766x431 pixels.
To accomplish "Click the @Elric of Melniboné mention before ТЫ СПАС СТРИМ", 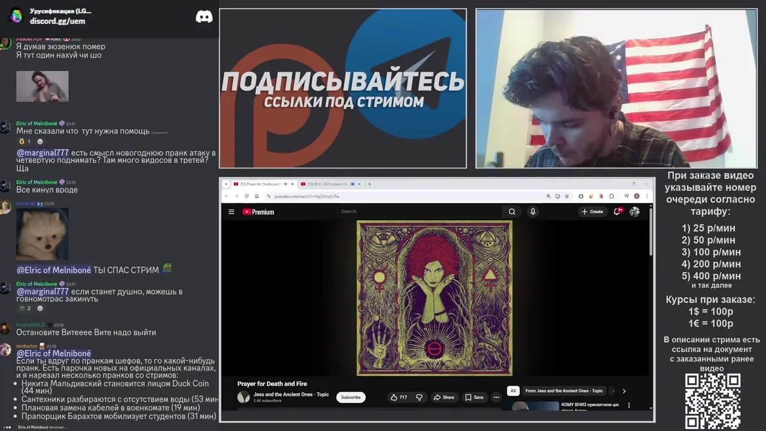I will pos(54,270).
